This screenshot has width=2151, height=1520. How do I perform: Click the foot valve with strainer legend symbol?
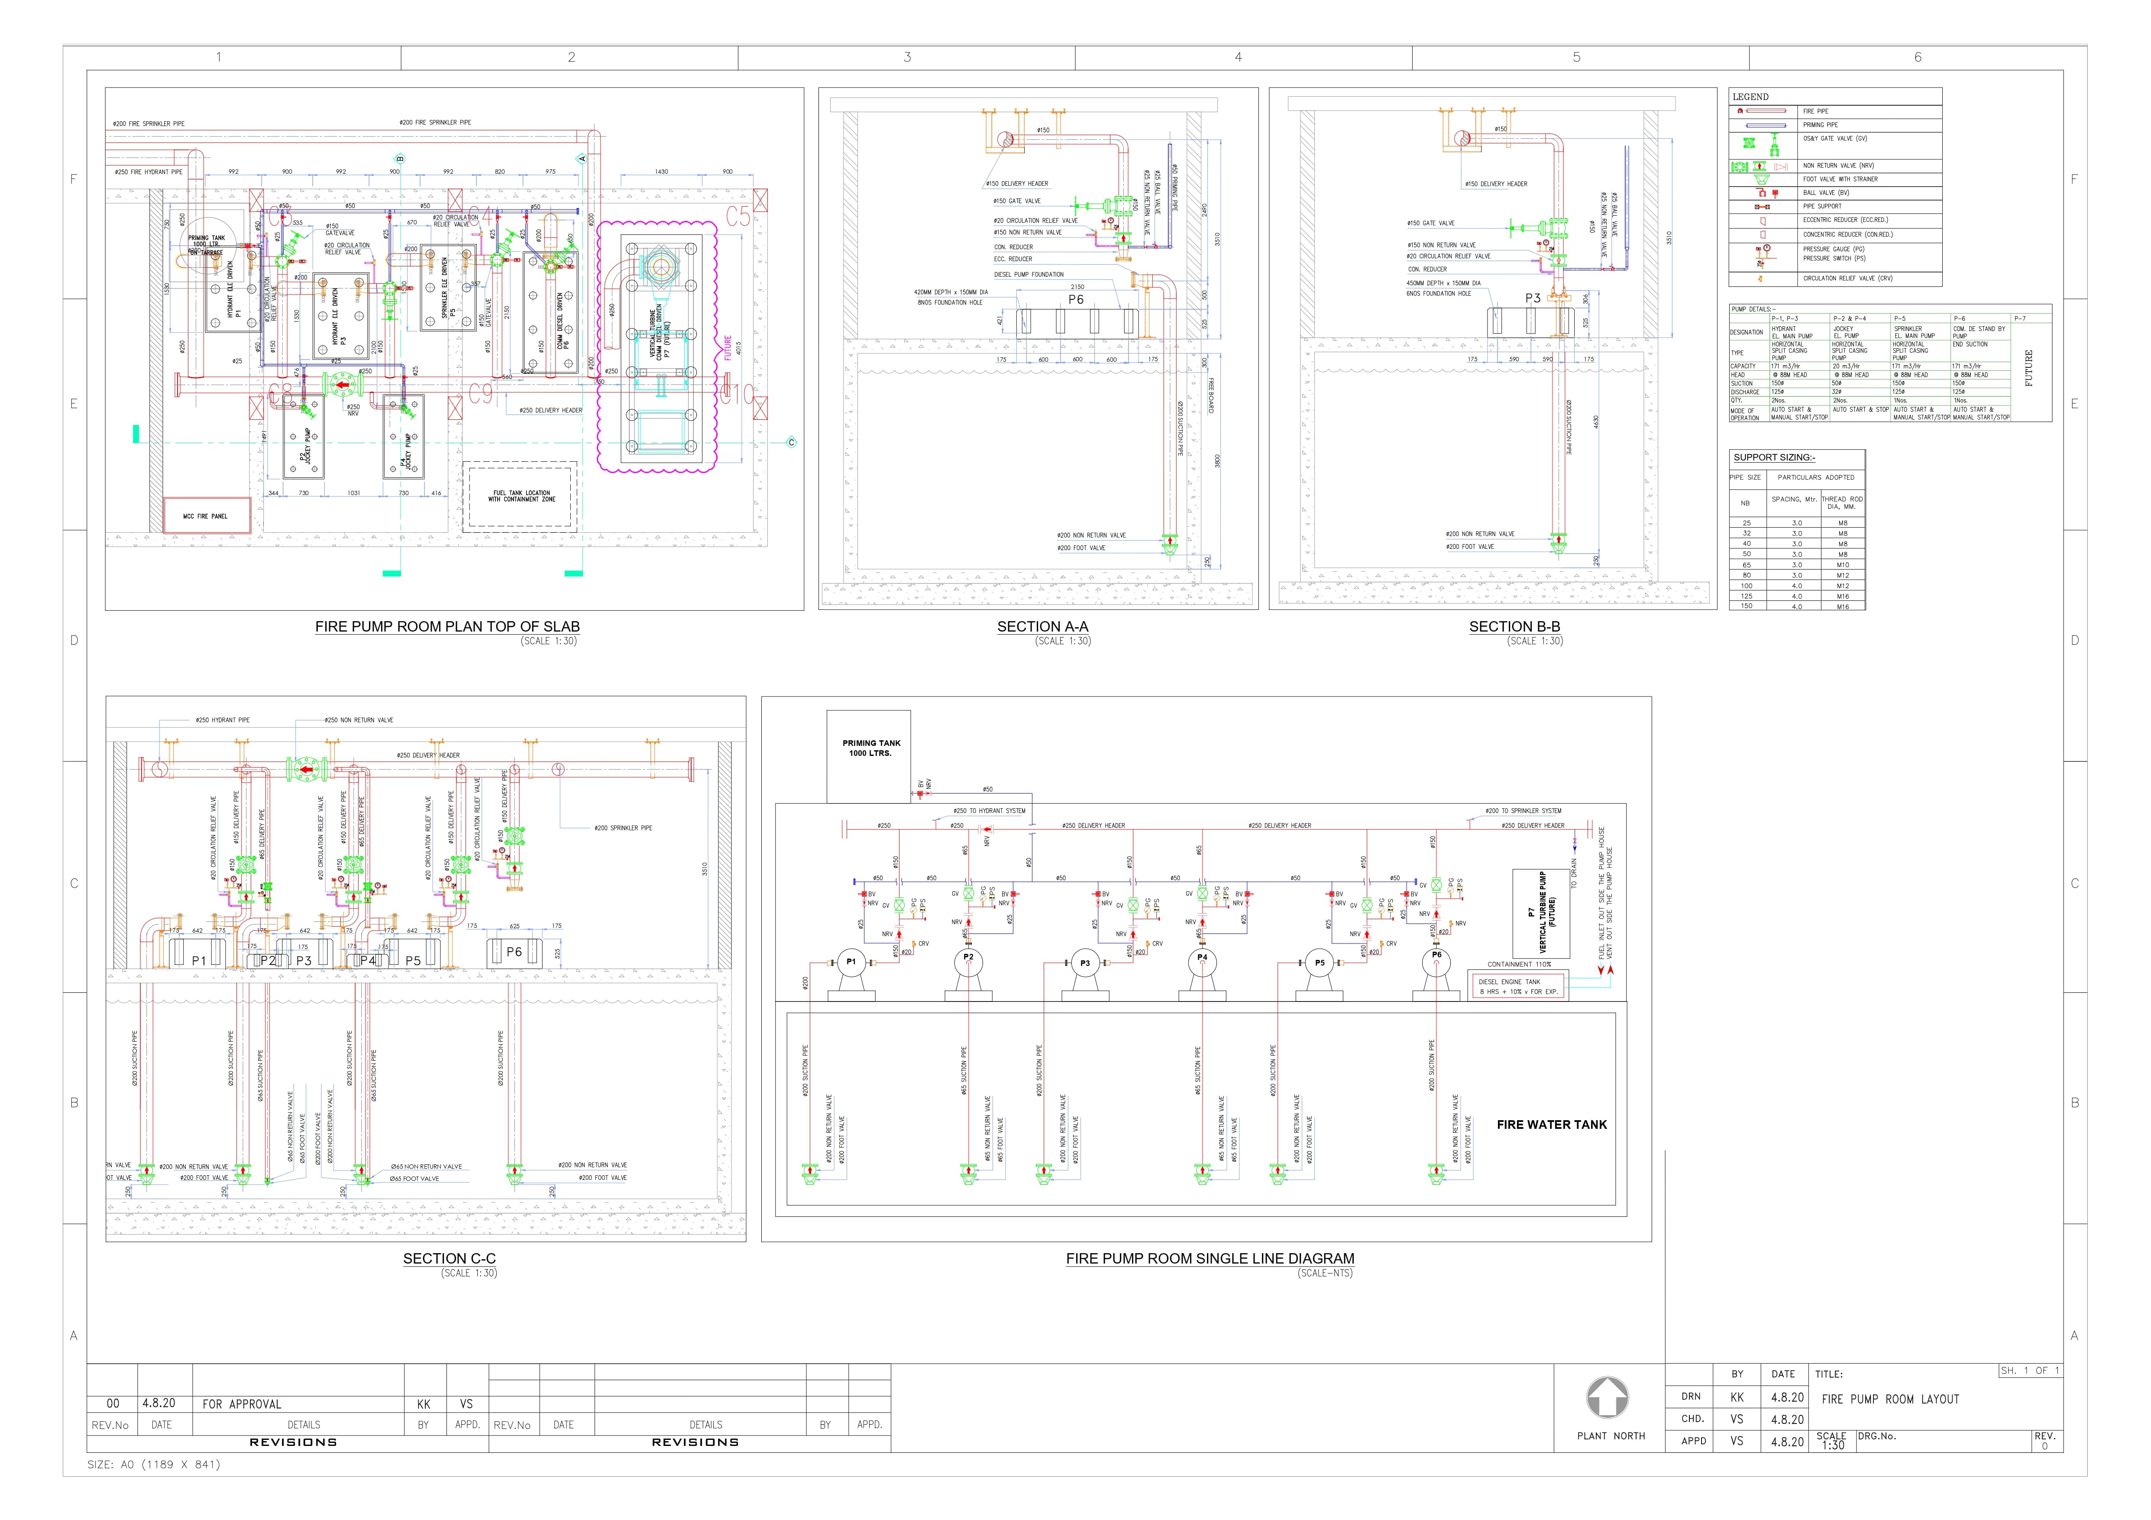(1761, 179)
